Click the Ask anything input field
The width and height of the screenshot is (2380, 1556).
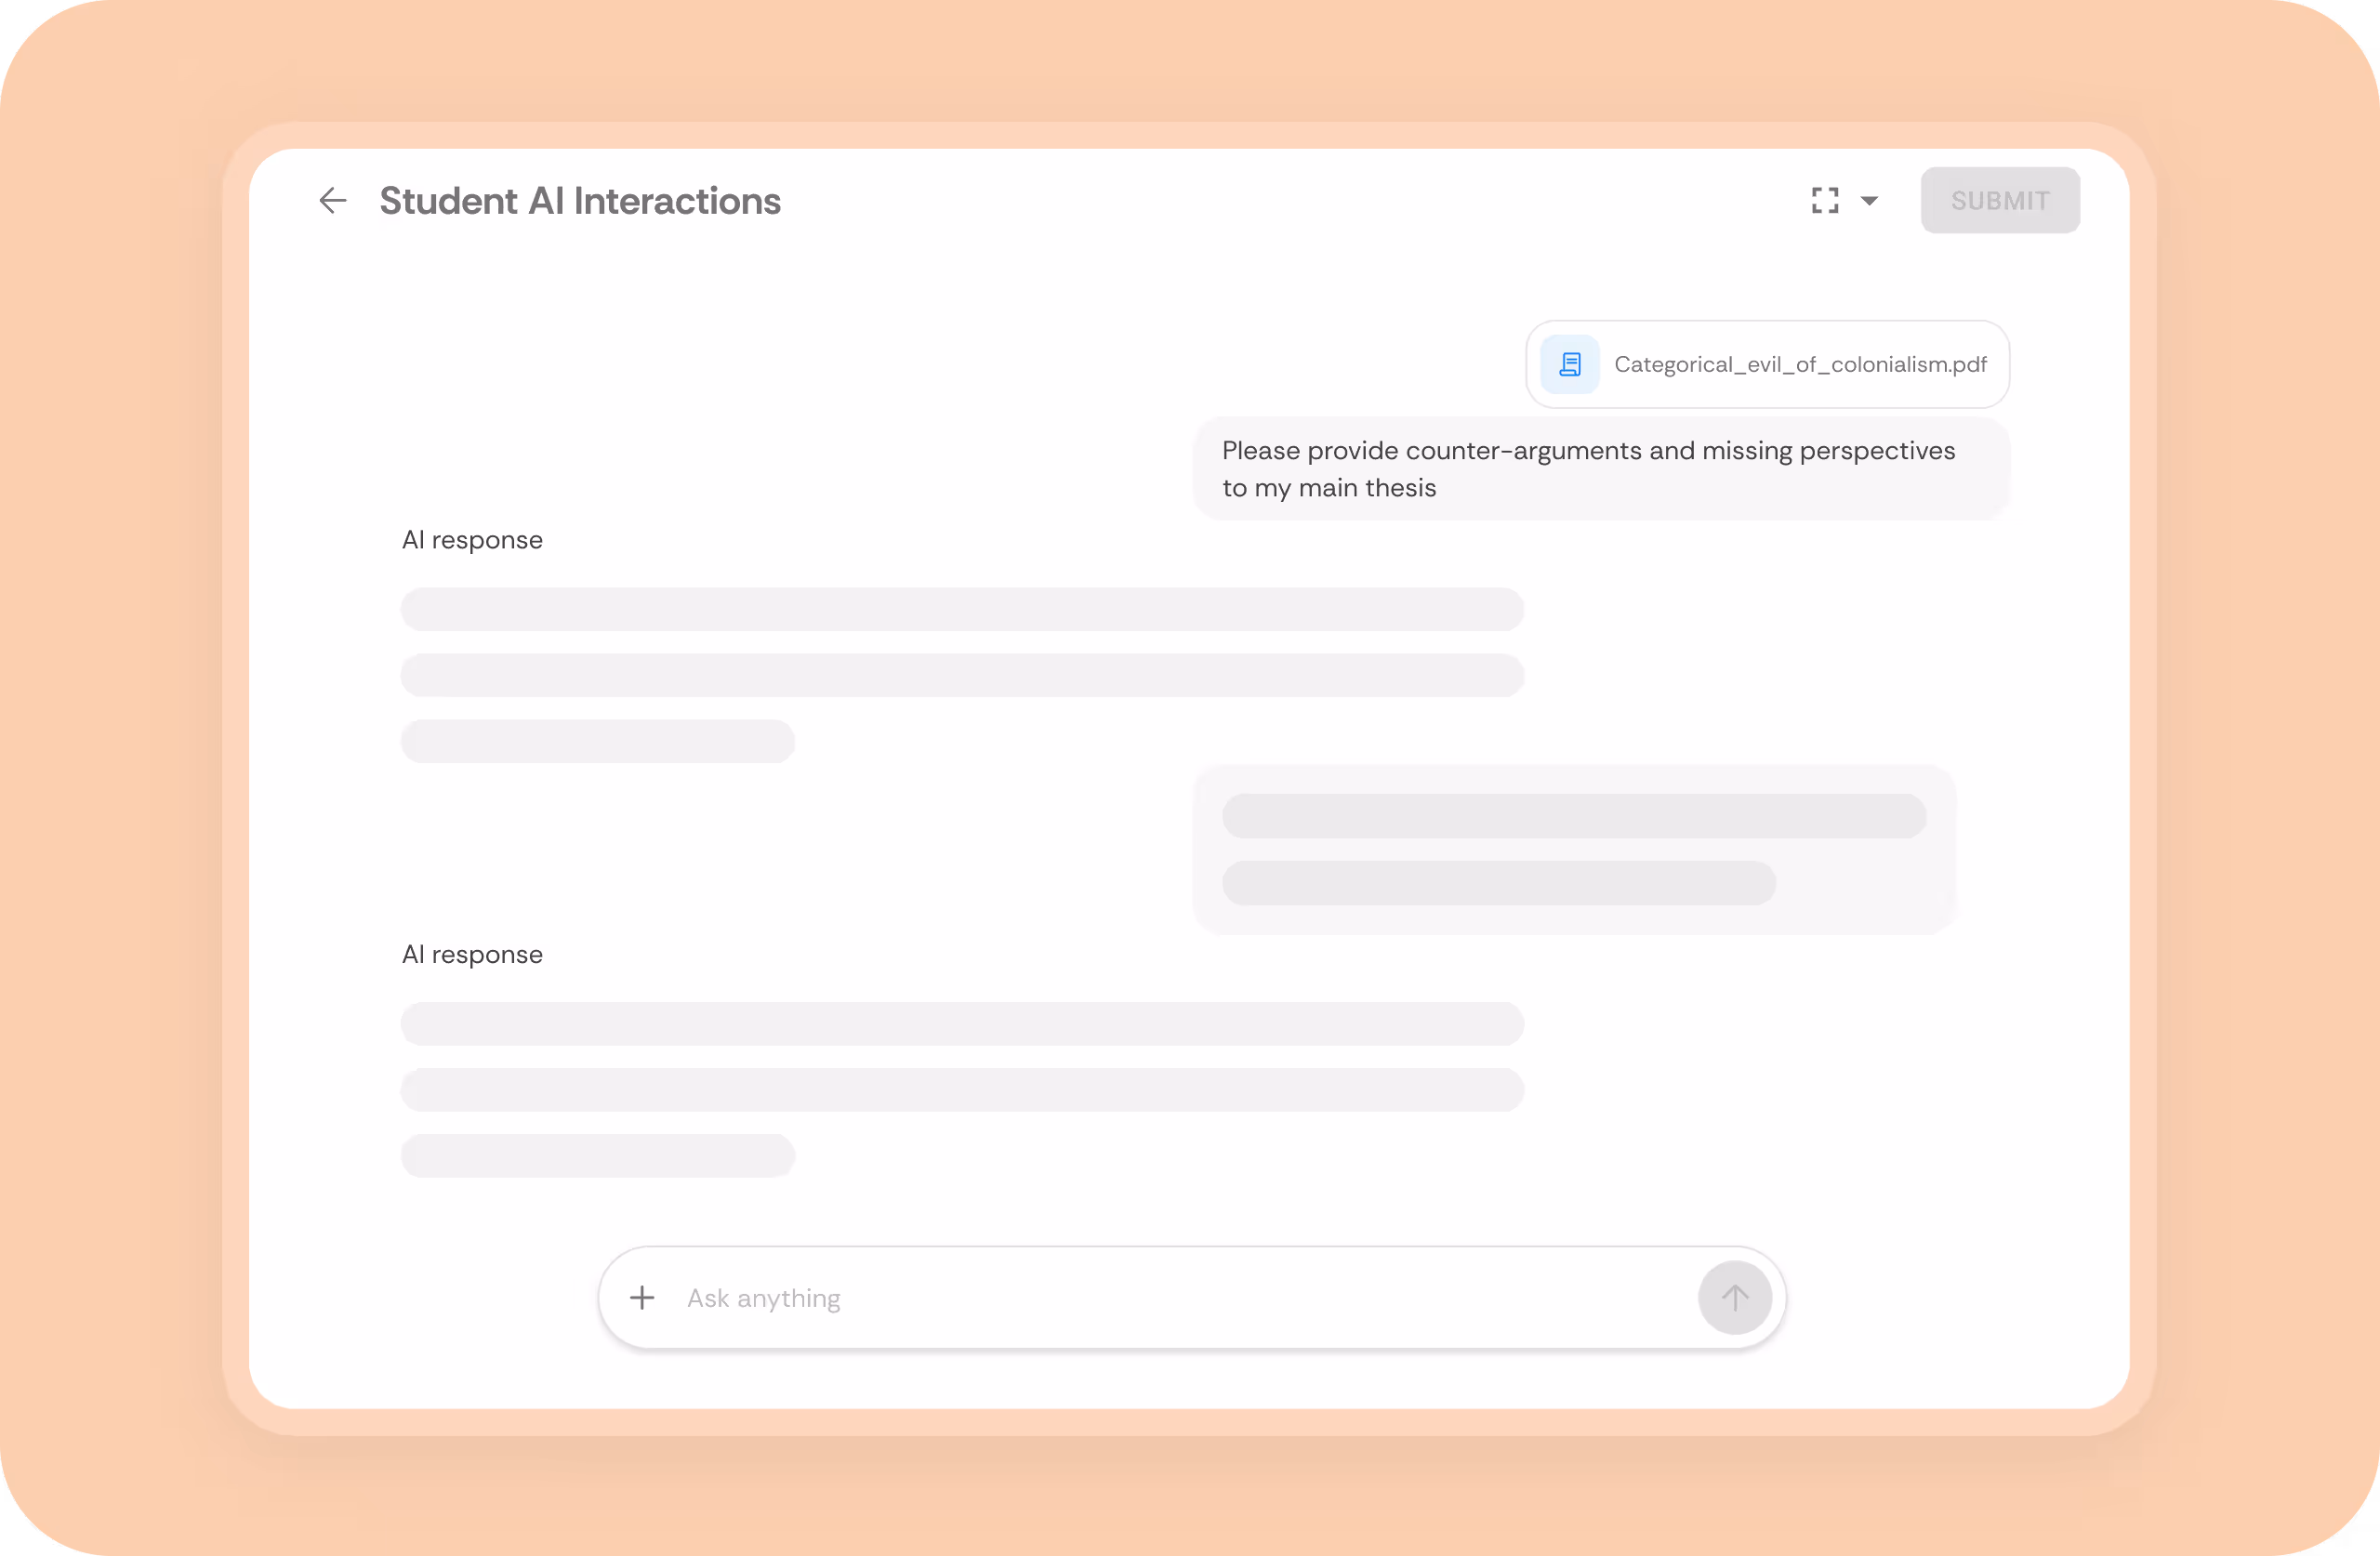(x=1180, y=1298)
